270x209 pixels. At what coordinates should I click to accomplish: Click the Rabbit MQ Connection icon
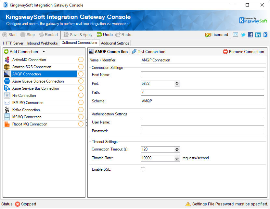click(x=7, y=124)
